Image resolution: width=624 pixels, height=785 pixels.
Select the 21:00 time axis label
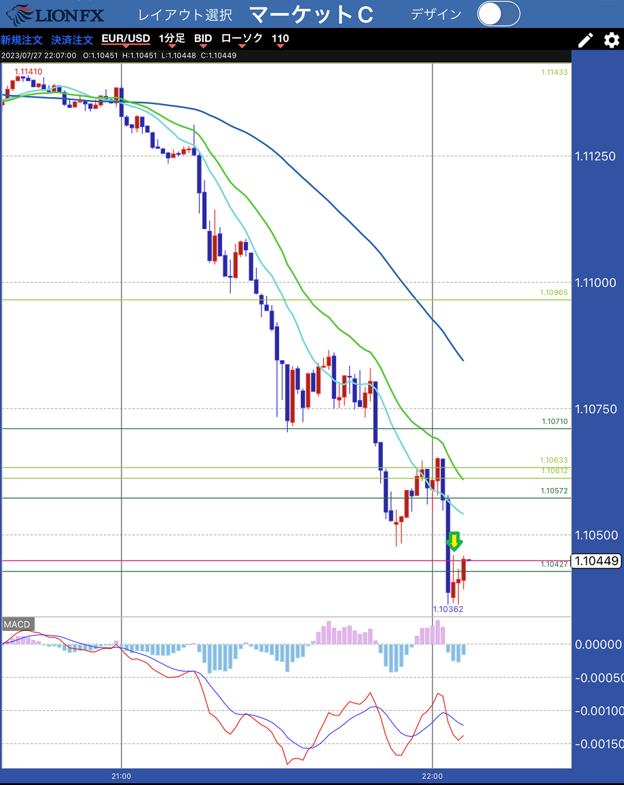[x=122, y=776]
